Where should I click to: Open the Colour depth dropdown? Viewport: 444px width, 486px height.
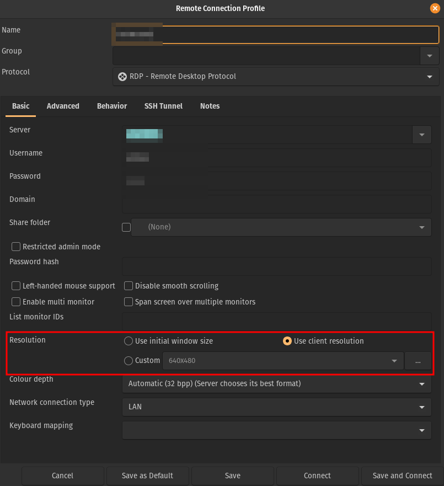421,383
